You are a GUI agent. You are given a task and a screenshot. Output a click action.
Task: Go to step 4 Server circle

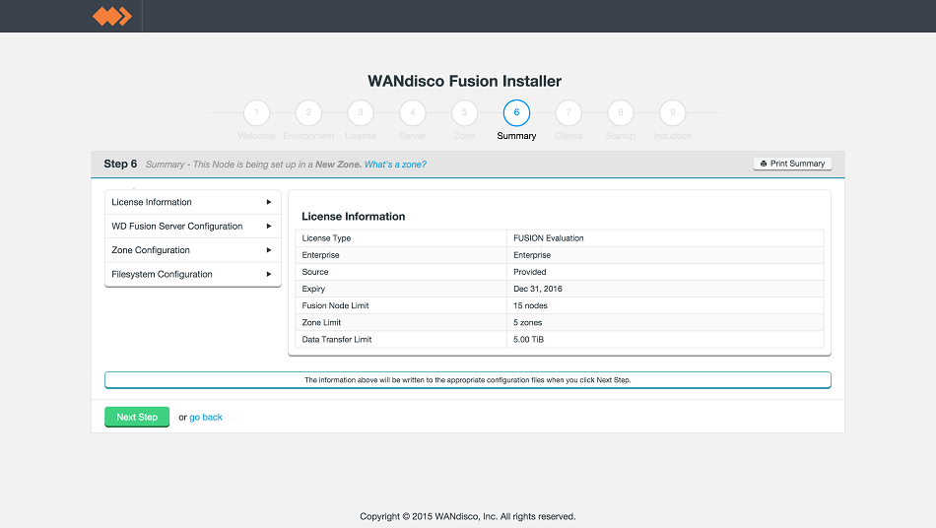click(x=413, y=112)
